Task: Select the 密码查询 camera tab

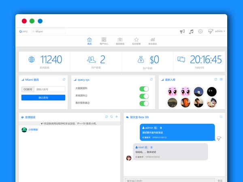Action: tap(120, 41)
